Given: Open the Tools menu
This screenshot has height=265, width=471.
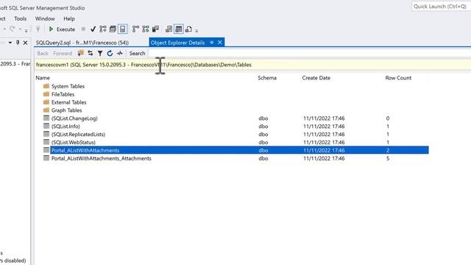Looking at the screenshot, I should click(20, 18).
